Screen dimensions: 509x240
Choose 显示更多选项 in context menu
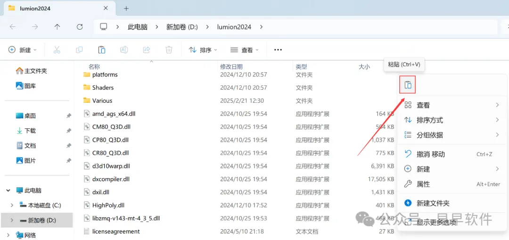452,222
